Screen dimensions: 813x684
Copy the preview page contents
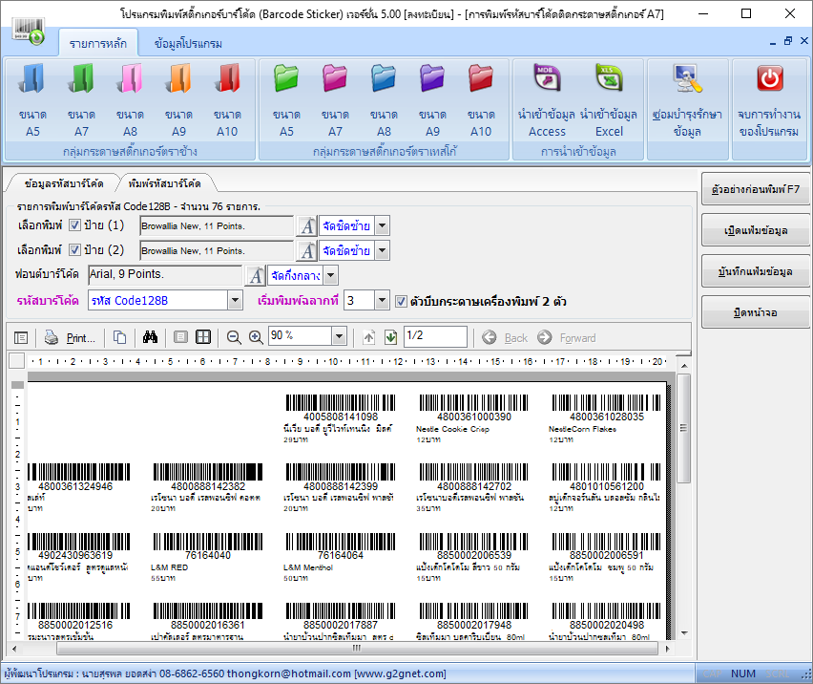(120, 338)
